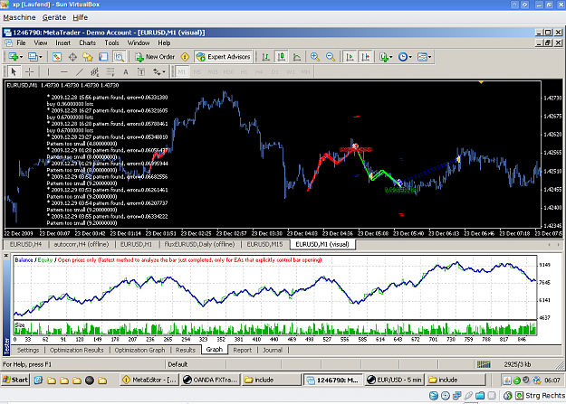Screen dimensions: 566x404
Task: Open the Insert menu
Action: 62,42
